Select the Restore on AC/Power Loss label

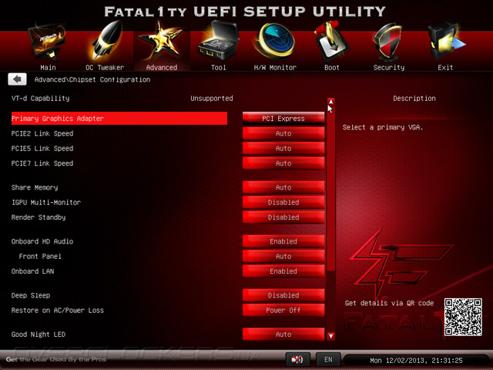(58, 310)
